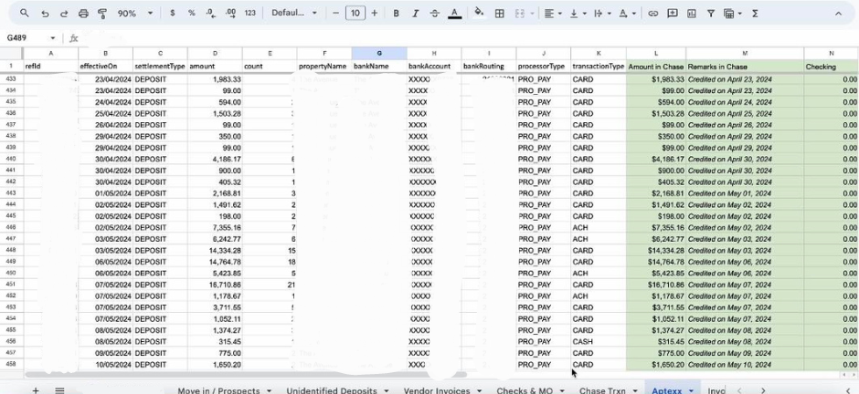Insert a link

tap(653, 13)
